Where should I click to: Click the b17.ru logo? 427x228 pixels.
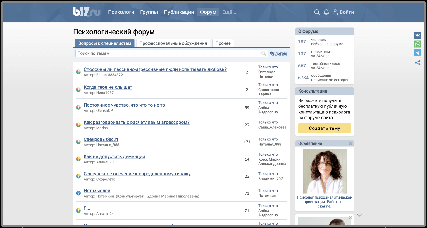[87, 12]
